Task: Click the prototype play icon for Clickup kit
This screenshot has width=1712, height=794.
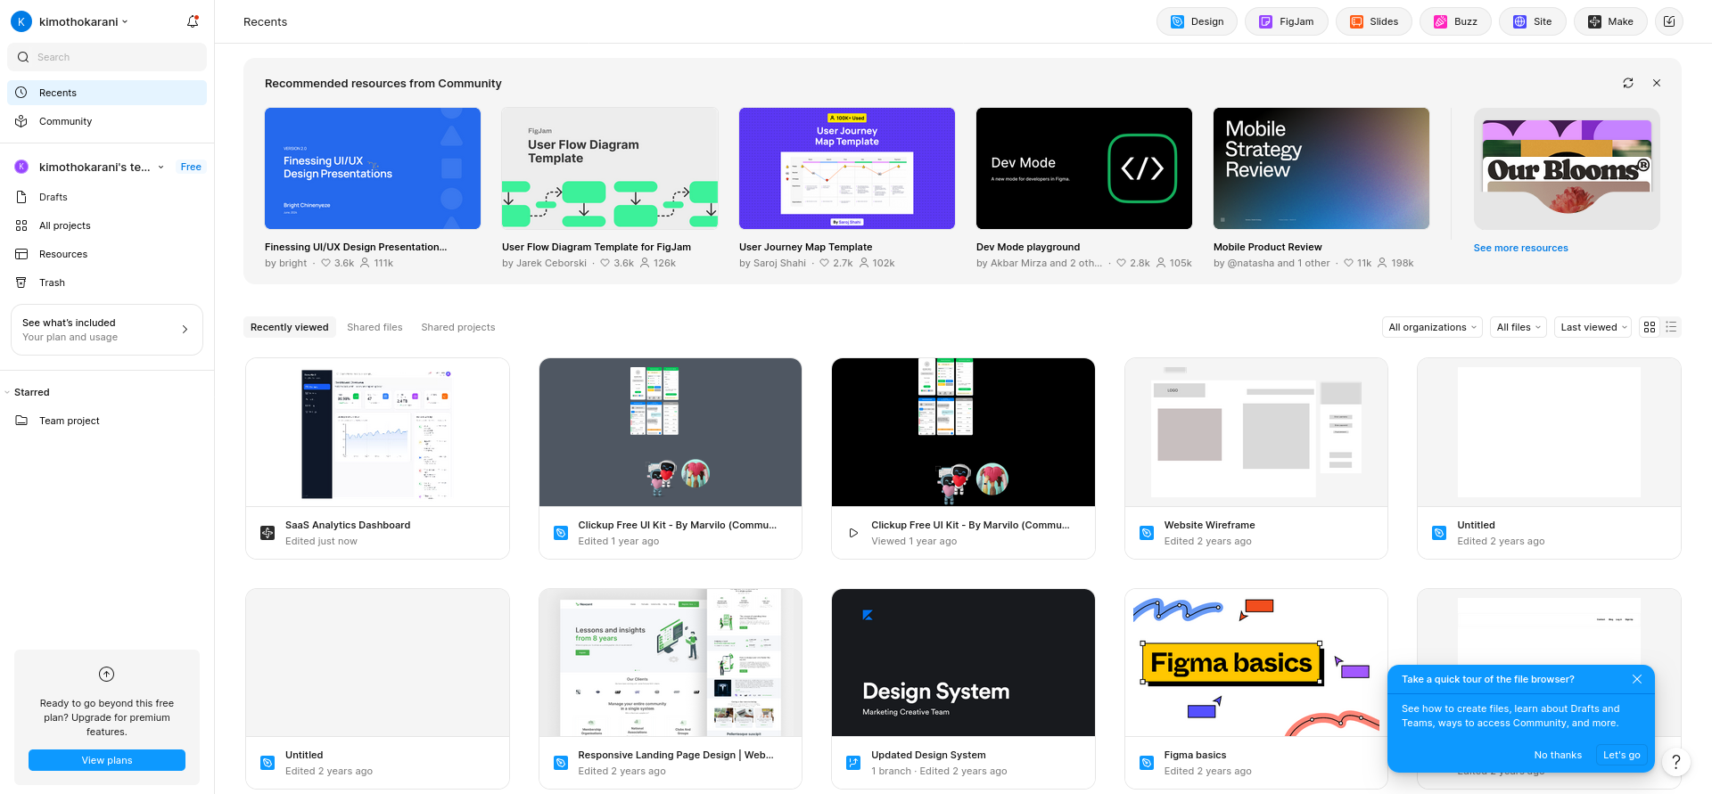Action: tap(853, 533)
